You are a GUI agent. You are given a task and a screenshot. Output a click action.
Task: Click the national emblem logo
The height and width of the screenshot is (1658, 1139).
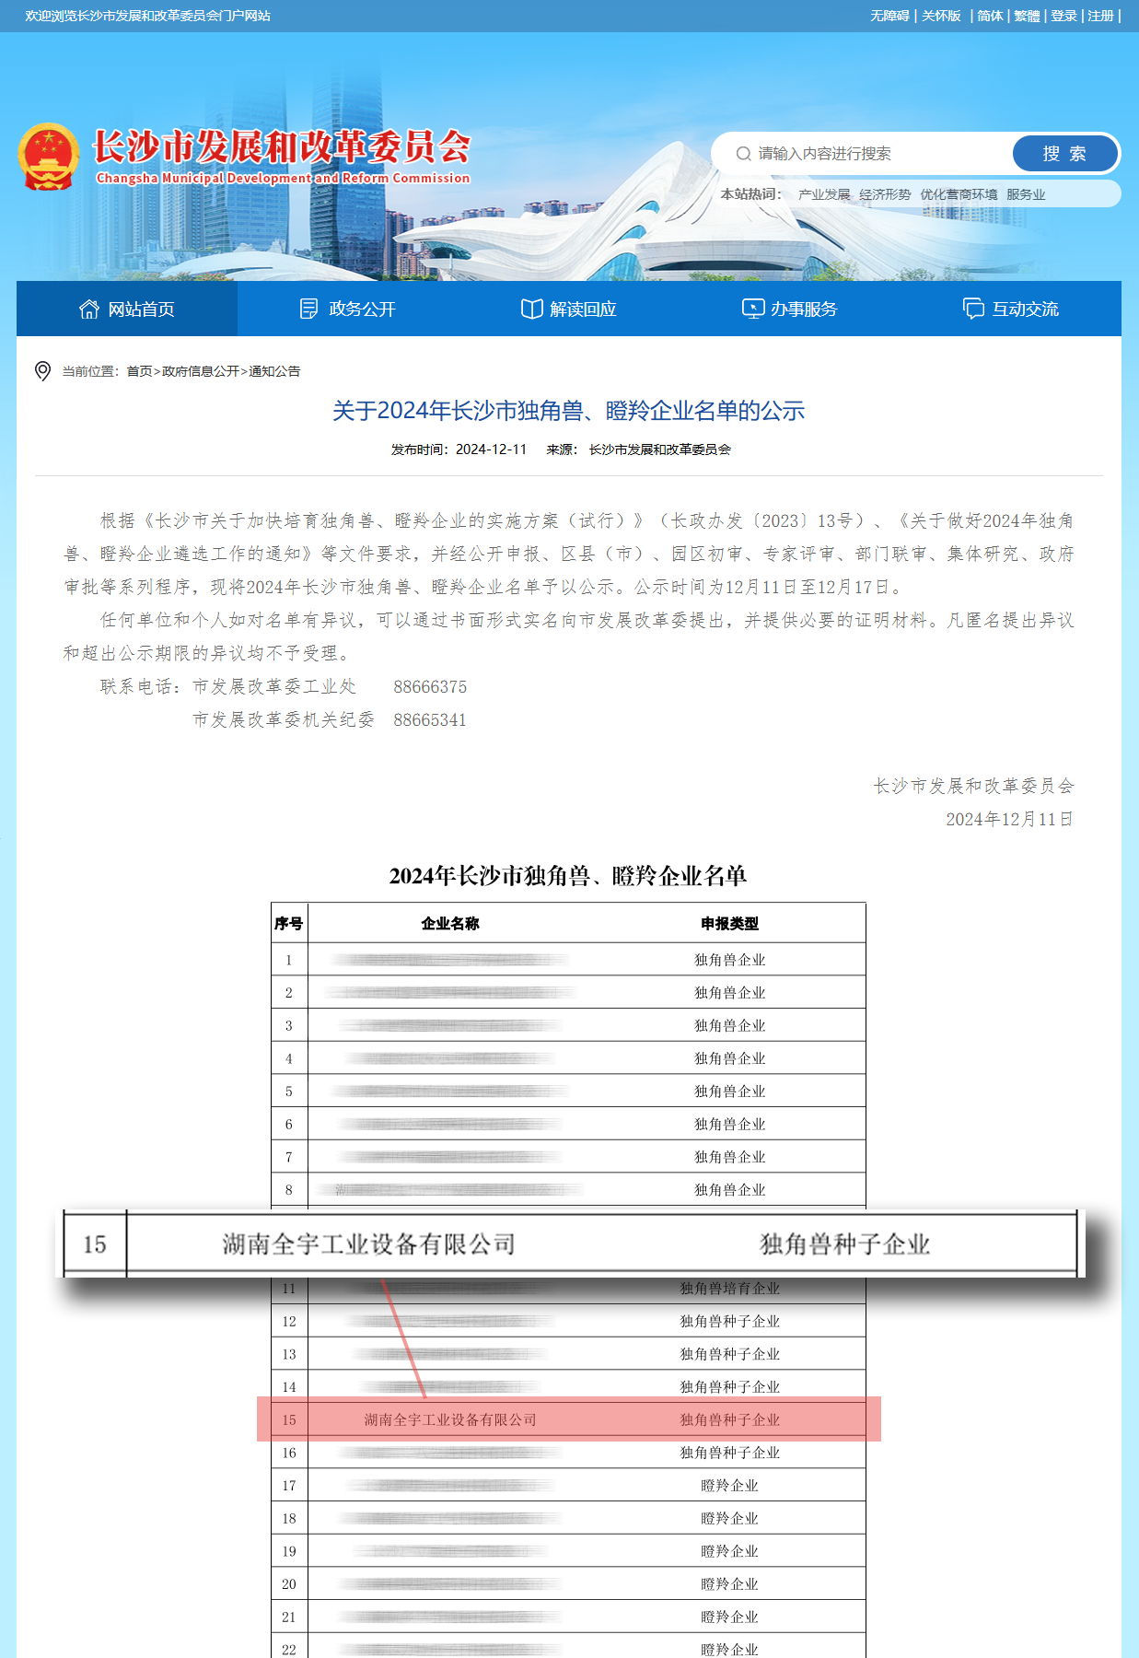click(x=48, y=157)
